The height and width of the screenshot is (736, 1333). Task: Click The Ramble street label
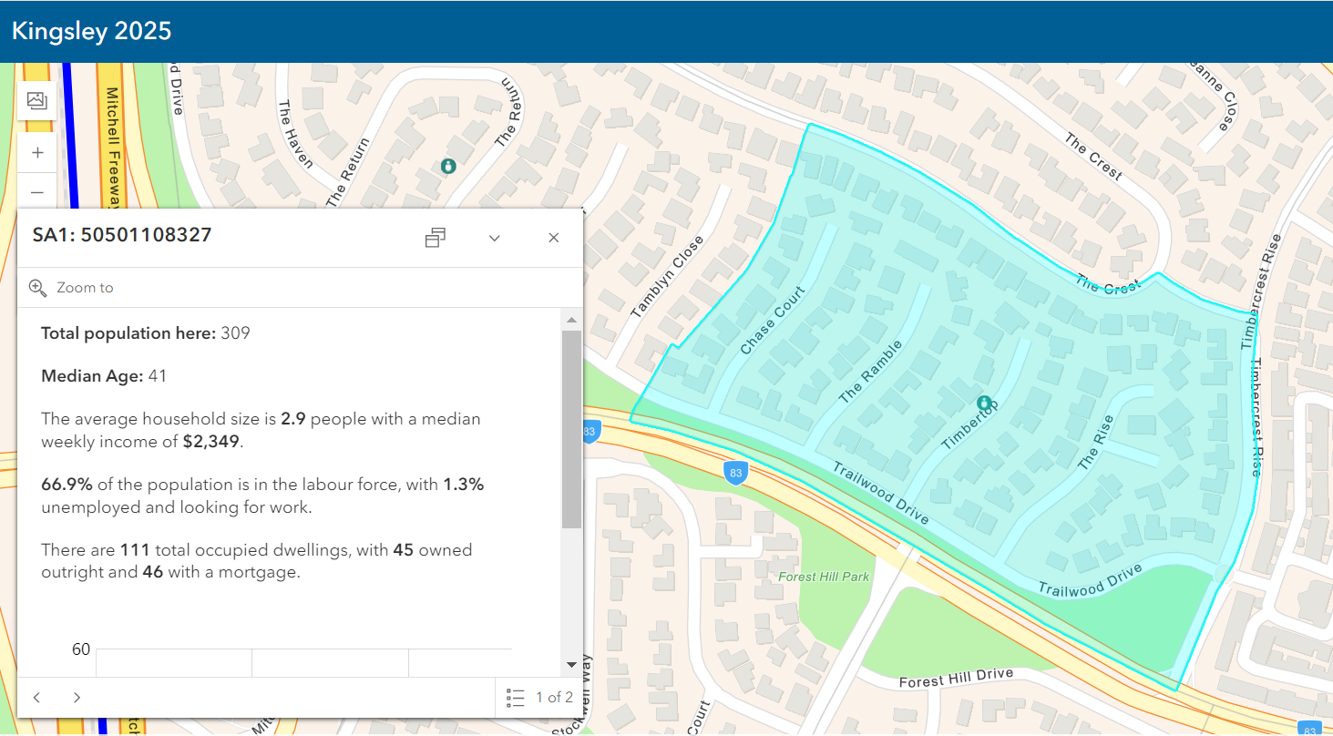[x=870, y=372]
